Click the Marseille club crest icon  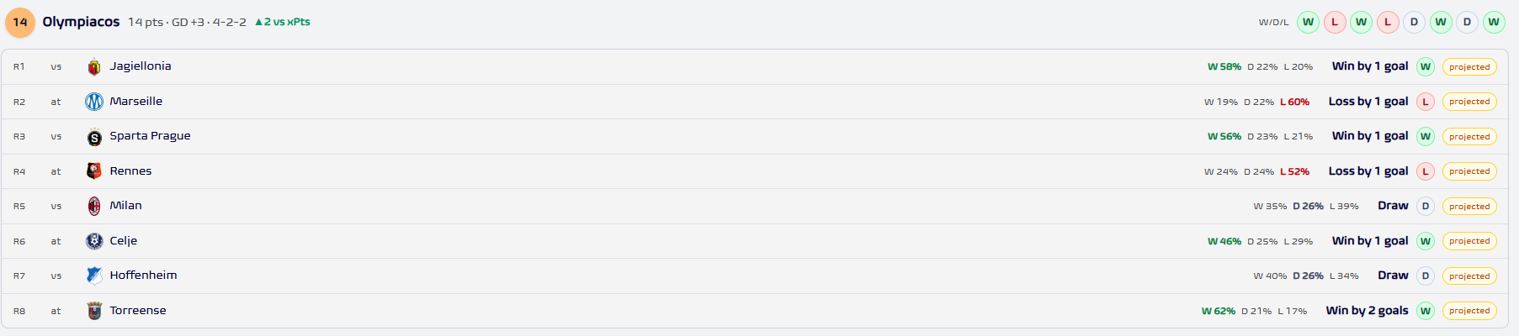point(94,102)
